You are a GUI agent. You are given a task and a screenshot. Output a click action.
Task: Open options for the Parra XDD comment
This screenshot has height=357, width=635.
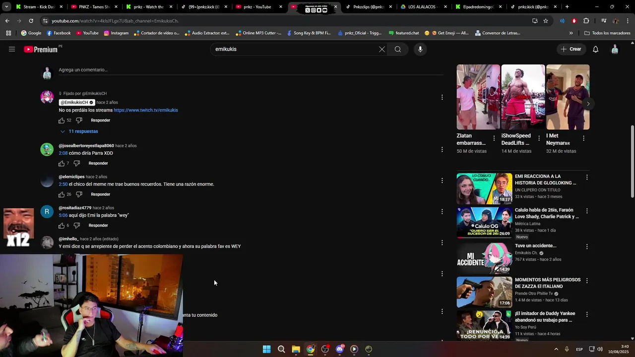coord(442,149)
